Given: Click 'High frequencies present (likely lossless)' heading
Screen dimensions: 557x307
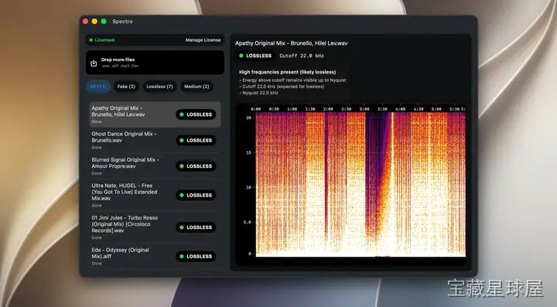Looking at the screenshot, I should (x=287, y=72).
